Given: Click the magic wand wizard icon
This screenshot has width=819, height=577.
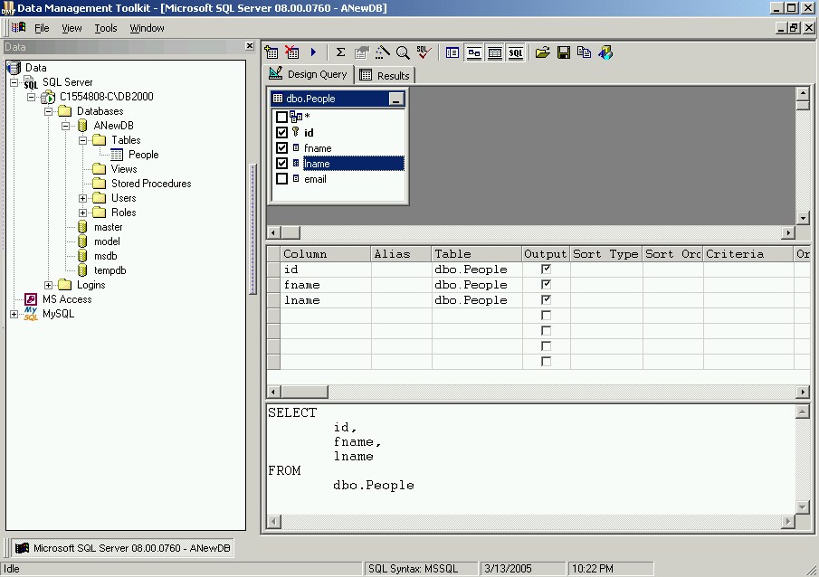Looking at the screenshot, I should 382,52.
